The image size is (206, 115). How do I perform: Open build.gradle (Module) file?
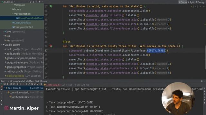[x=24, y=54]
